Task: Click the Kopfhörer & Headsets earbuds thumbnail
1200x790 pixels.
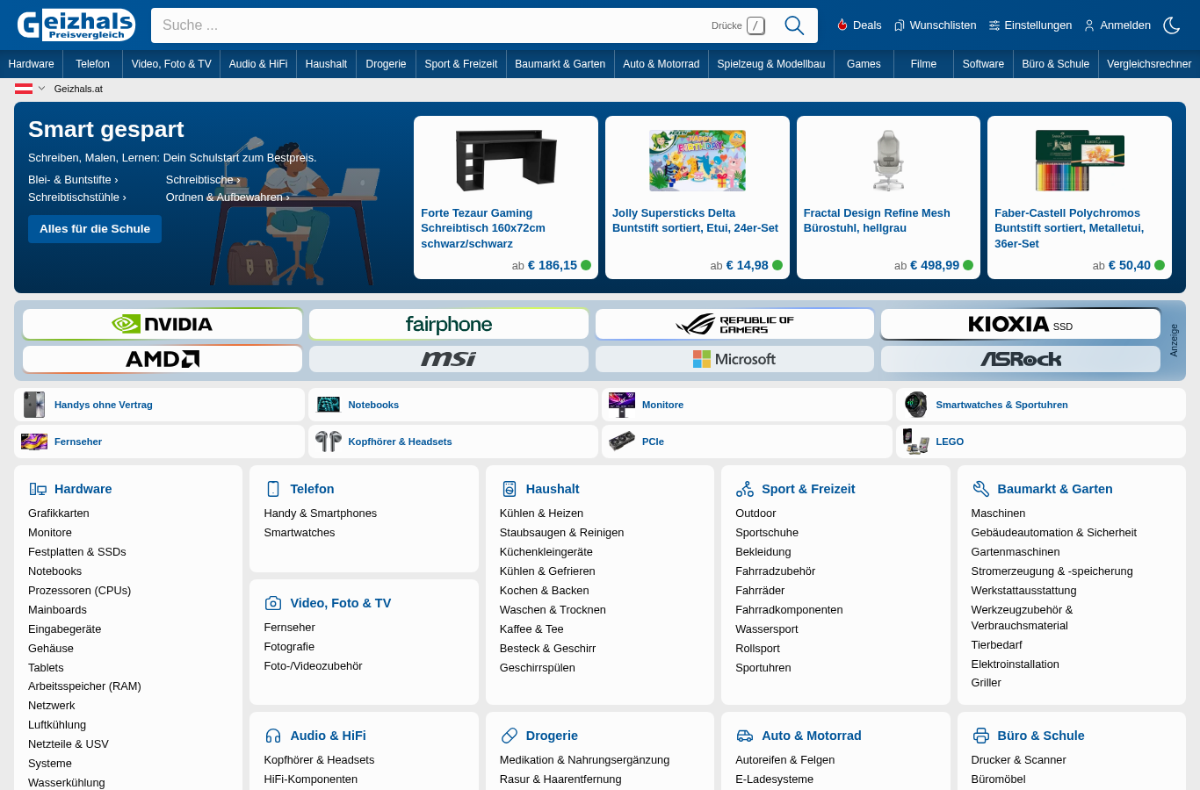Action: pyautogui.click(x=329, y=442)
